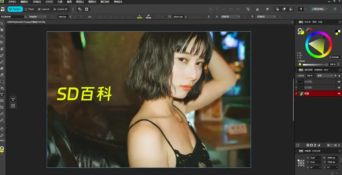Click the paragraph style pilcrow icon

click(253, 17)
